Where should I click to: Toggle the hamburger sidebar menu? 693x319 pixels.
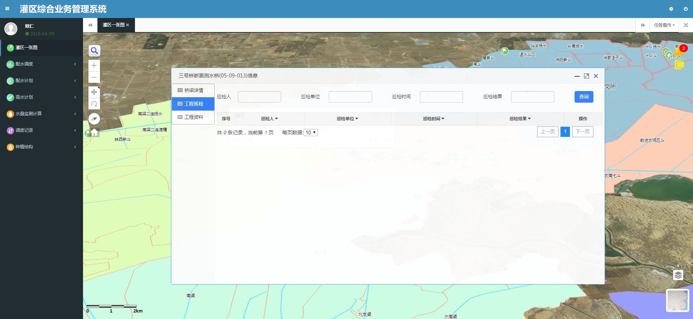[7, 9]
